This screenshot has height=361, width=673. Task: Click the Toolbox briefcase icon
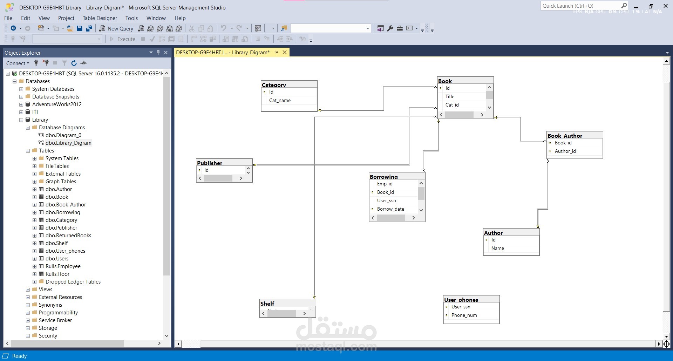click(400, 28)
